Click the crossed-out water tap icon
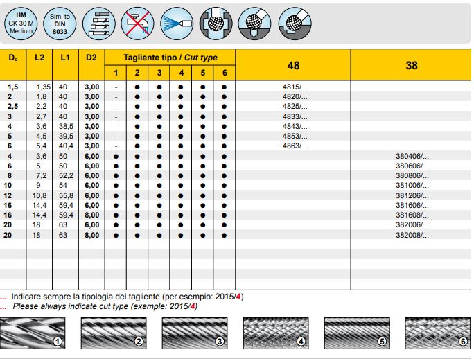This screenshot has width=474, height=361. click(136, 23)
